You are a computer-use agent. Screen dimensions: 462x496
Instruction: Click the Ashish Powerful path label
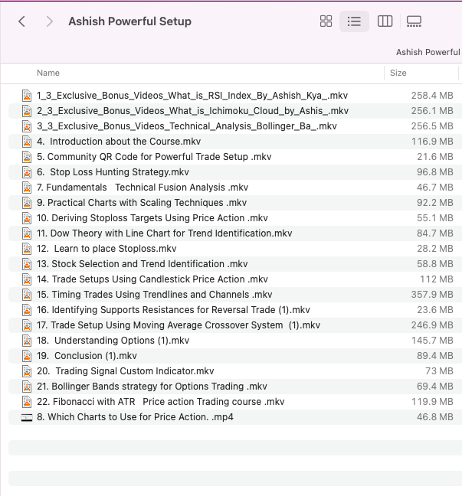pyautogui.click(x=428, y=53)
